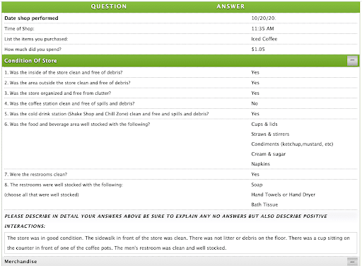
Task: Click question 3 about store clutter
Action: [58, 93]
